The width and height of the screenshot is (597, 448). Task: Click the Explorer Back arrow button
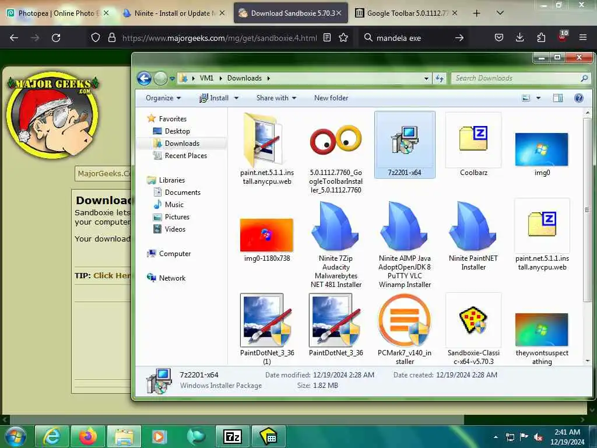tap(145, 79)
